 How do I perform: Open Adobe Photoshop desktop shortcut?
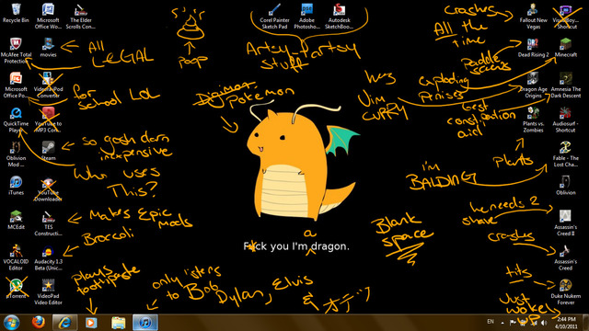(306, 17)
